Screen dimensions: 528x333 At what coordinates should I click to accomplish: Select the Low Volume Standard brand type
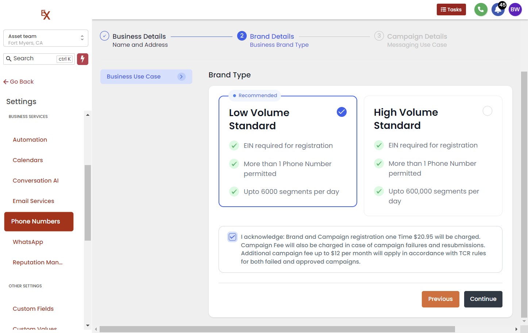[342, 112]
